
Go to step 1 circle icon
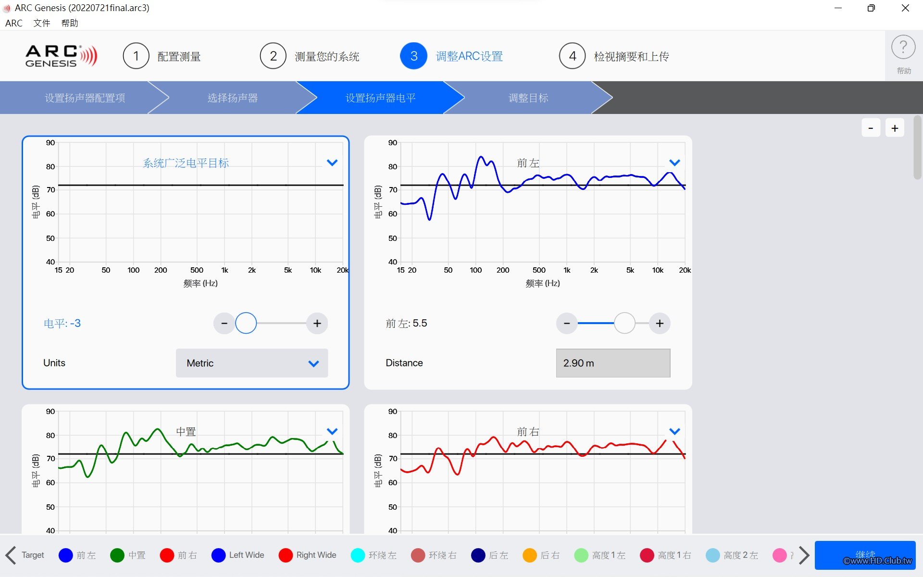pyautogui.click(x=136, y=56)
